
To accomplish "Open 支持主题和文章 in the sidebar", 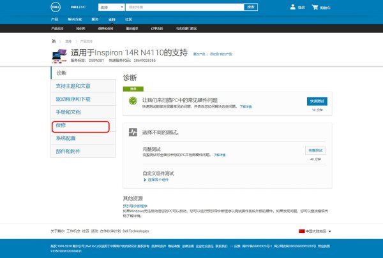I will point(83,86).
